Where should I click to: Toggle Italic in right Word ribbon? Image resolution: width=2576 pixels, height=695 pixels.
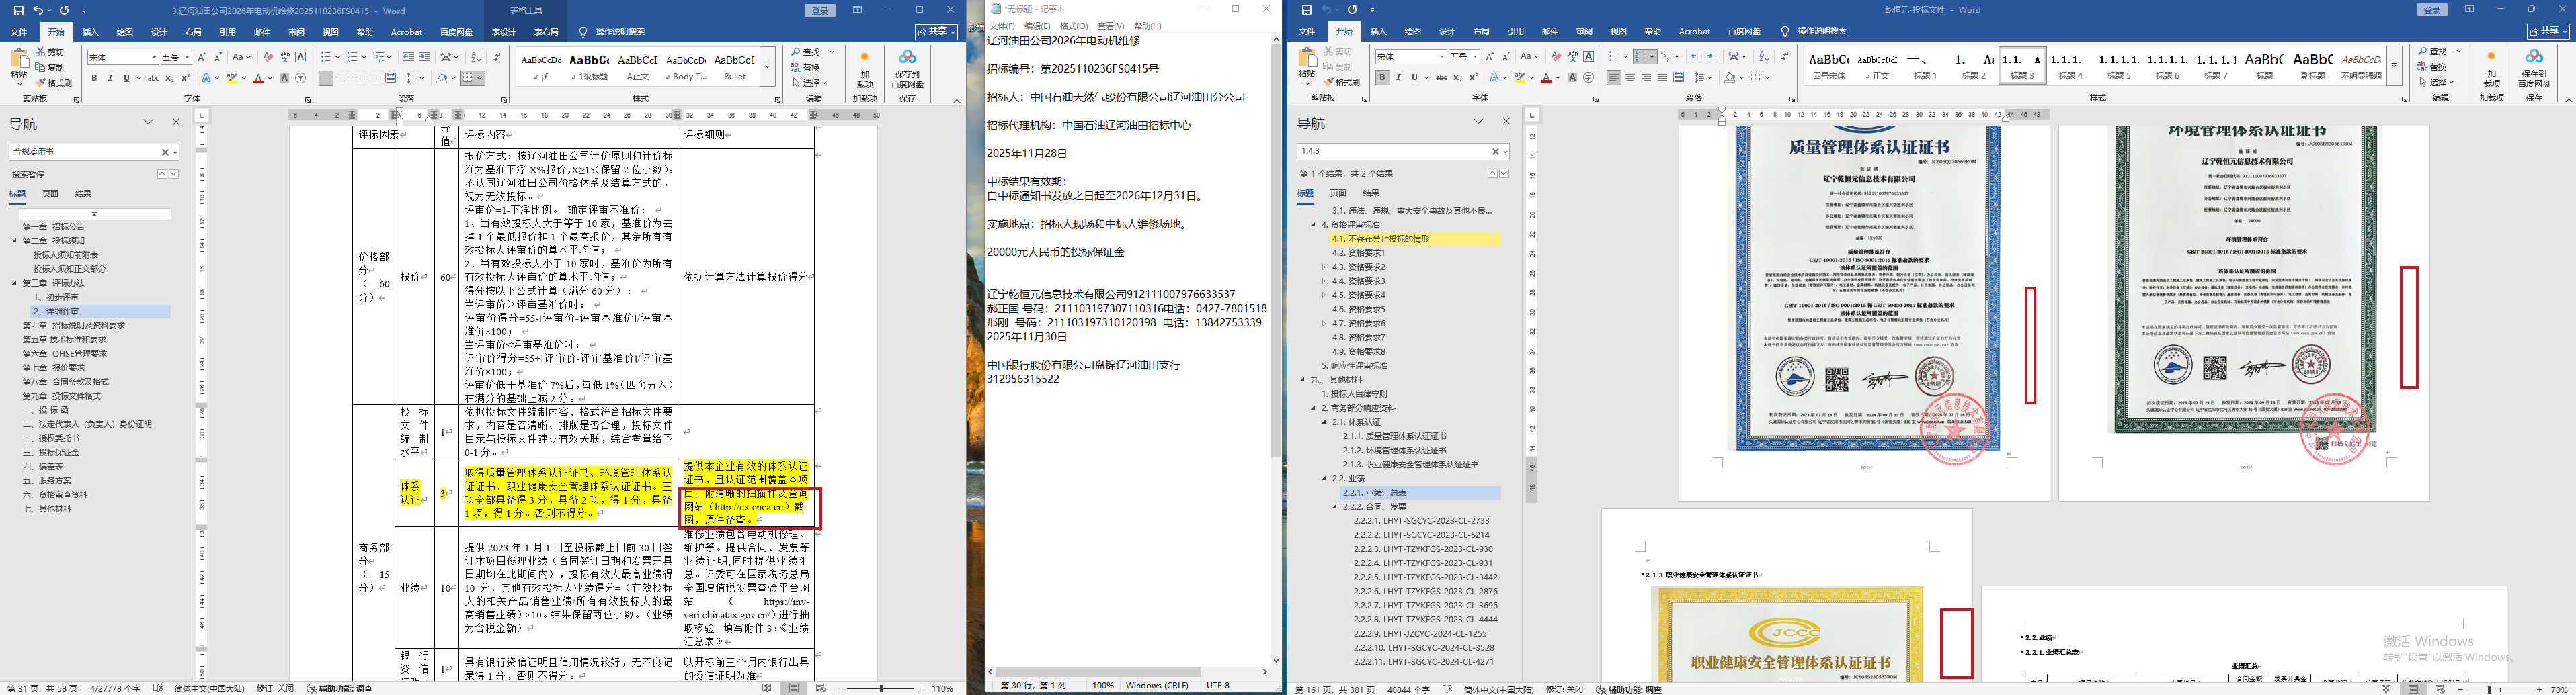pos(1398,77)
